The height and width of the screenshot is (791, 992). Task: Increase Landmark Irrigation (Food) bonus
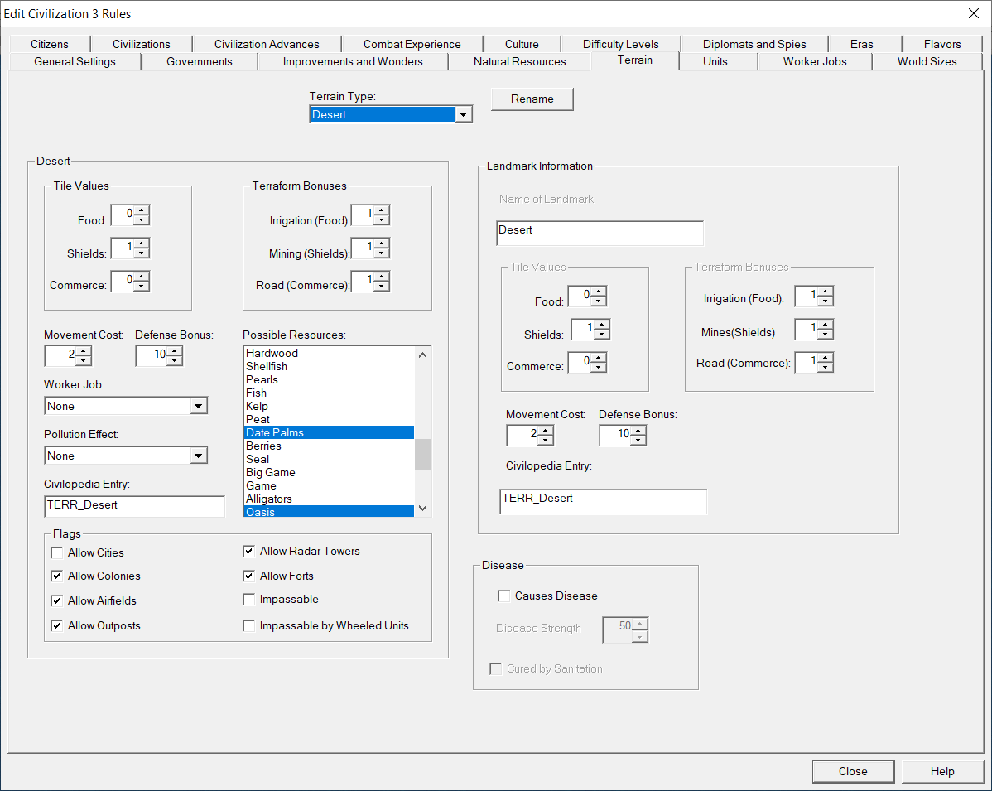(826, 291)
